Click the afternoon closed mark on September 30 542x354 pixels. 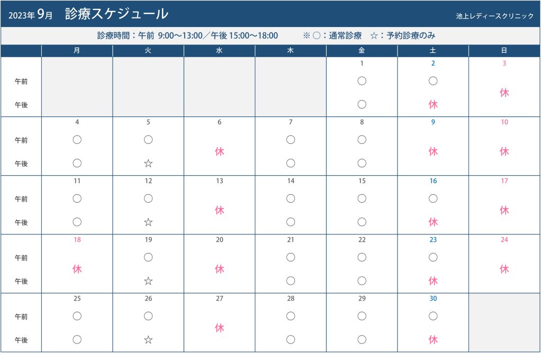pyautogui.click(x=433, y=340)
